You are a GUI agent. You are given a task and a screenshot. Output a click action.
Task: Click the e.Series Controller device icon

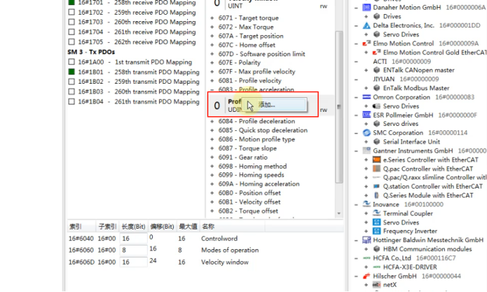(x=377, y=160)
